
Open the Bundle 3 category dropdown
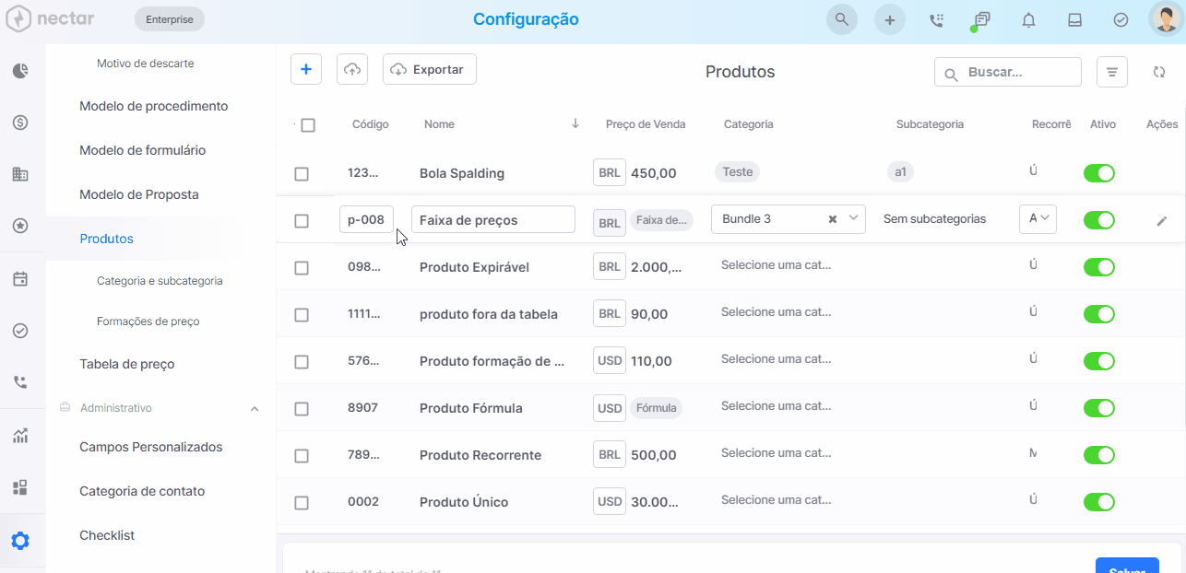(789, 219)
